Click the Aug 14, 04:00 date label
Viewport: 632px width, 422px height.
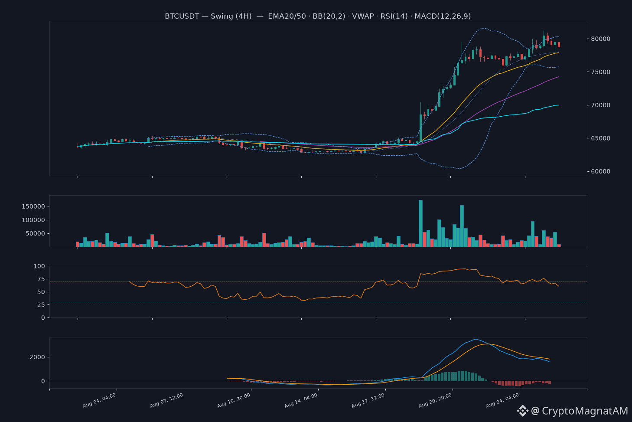pos(301,400)
